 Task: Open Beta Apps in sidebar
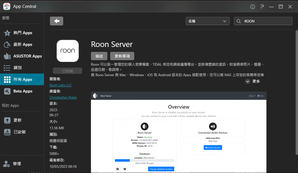click(x=22, y=91)
